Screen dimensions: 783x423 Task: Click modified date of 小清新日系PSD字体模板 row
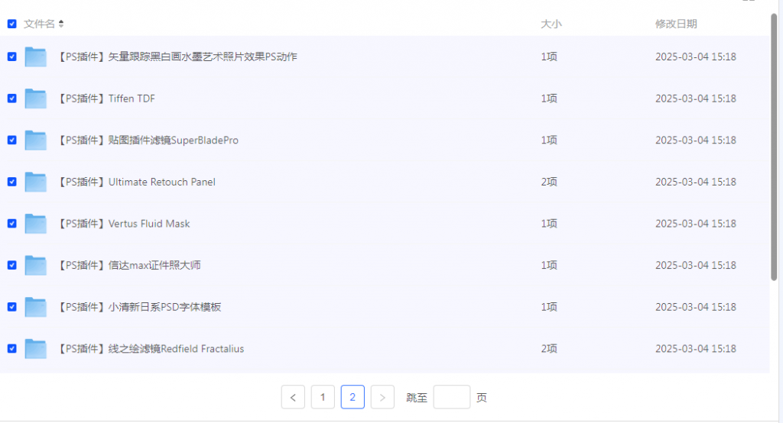[696, 307]
